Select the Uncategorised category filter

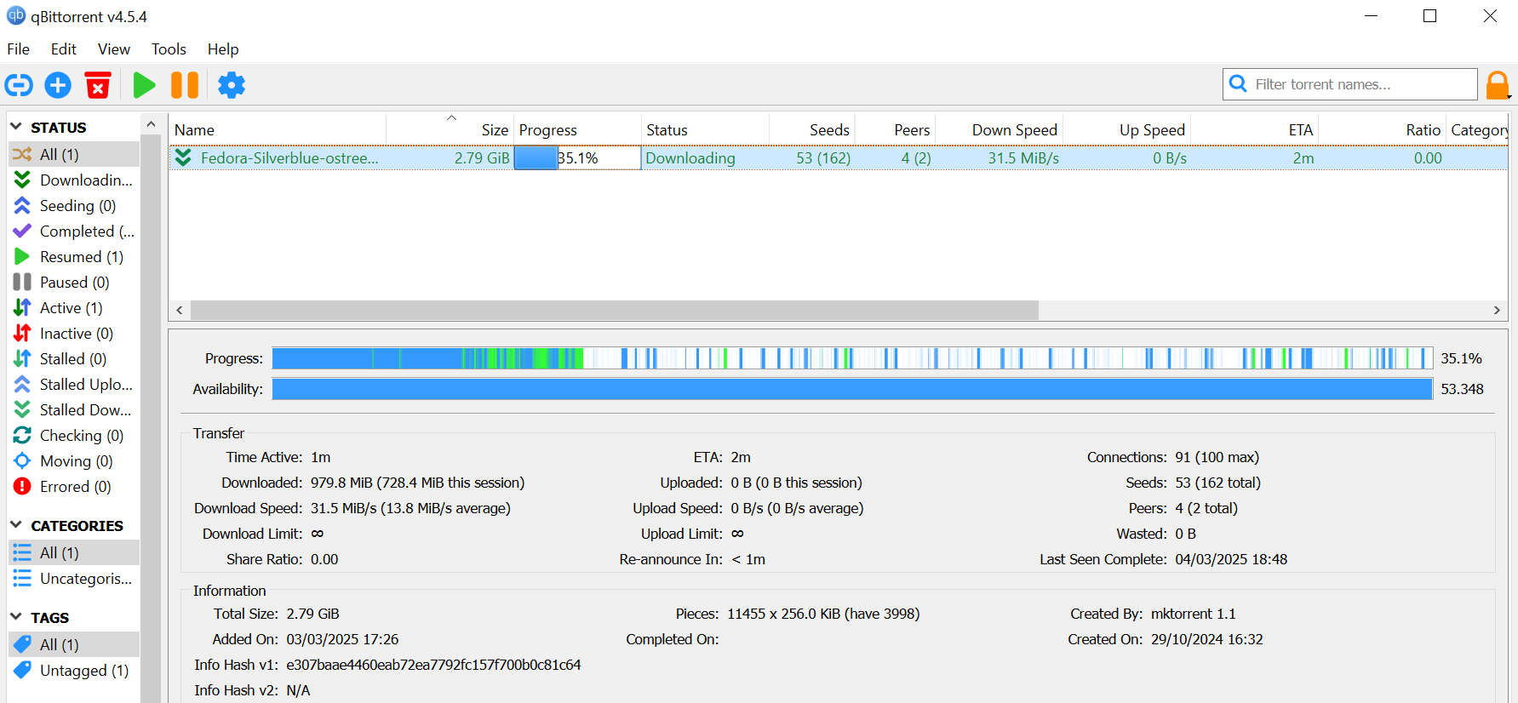click(x=74, y=578)
